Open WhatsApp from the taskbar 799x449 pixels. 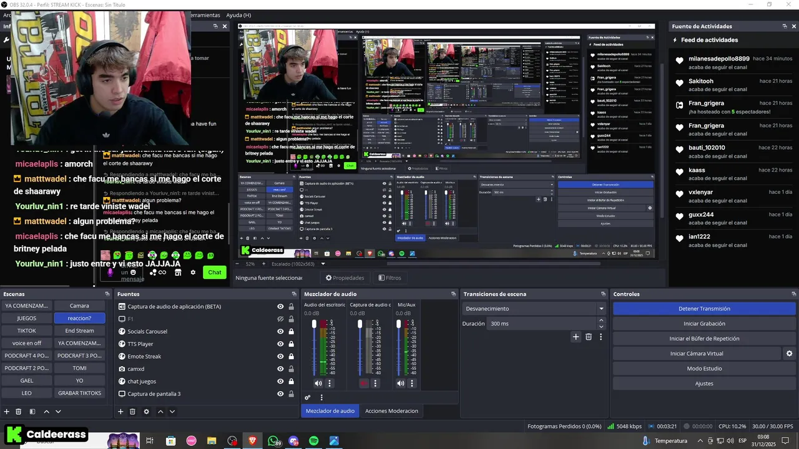click(x=273, y=441)
